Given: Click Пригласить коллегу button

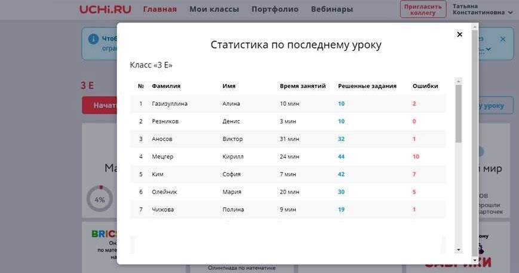Looking at the screenshot, I should point(423,10).
